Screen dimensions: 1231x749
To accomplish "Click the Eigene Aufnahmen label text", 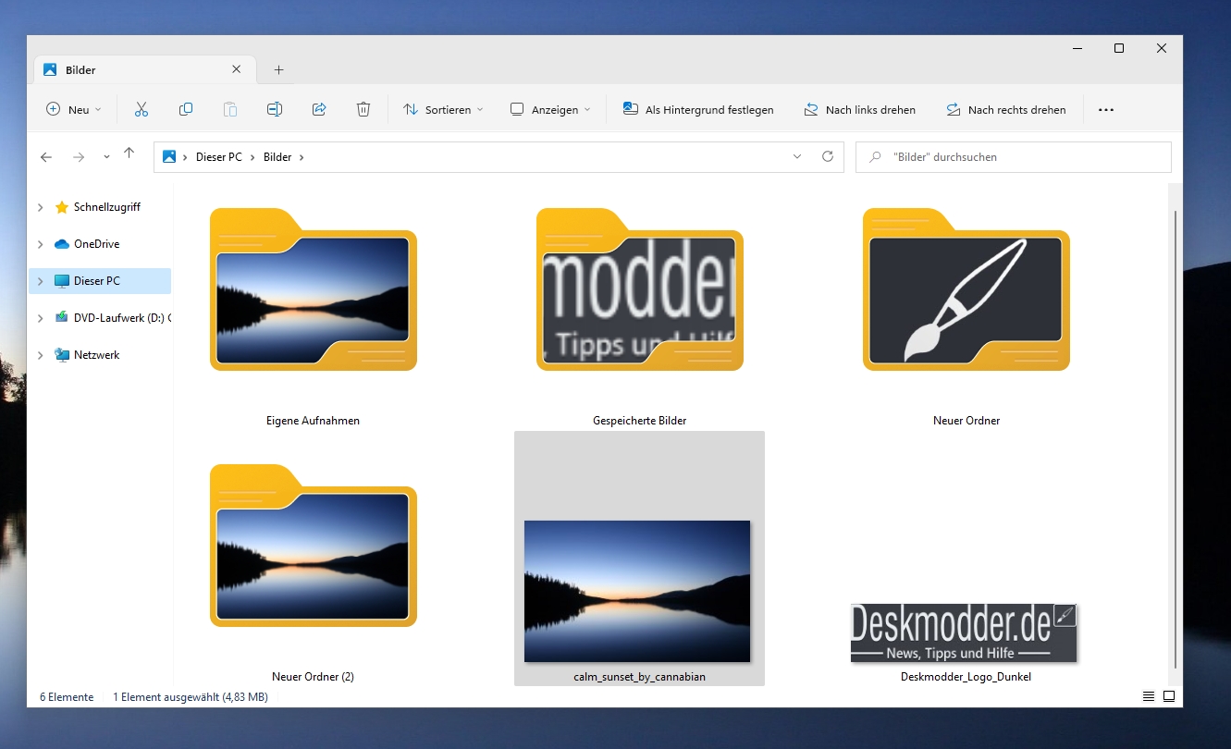I will (313, 421).
